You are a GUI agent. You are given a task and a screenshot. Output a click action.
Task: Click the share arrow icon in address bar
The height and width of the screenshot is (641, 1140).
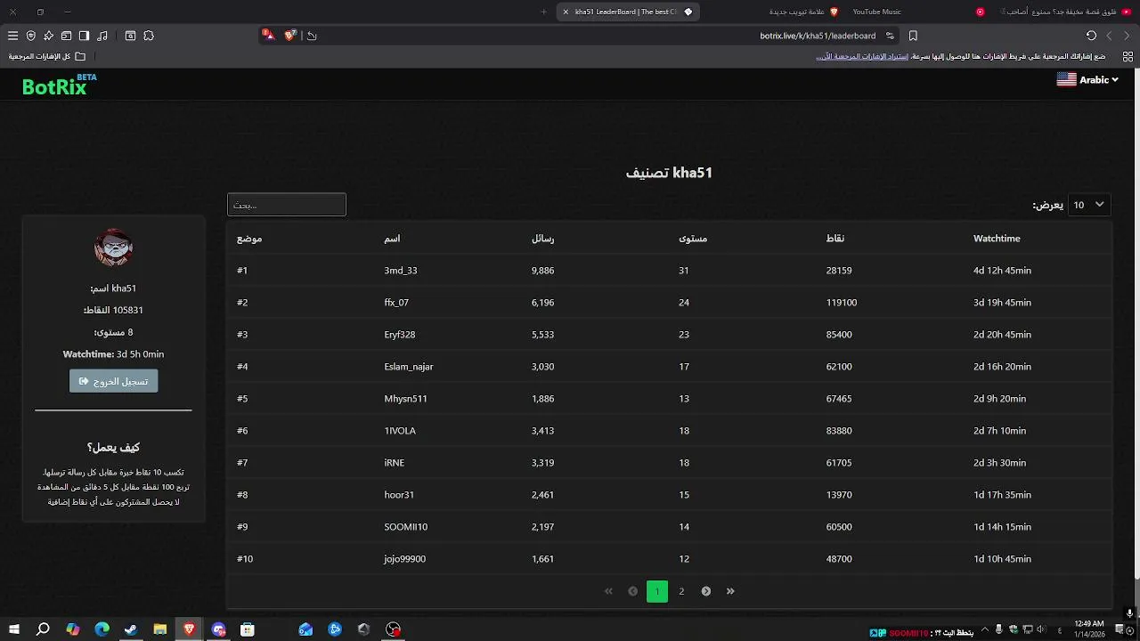click(x=312, y=36)
